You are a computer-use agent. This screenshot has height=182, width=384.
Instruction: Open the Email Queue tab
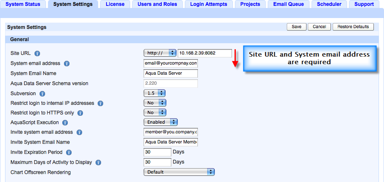pyautogui.click(x=288, y=4)
